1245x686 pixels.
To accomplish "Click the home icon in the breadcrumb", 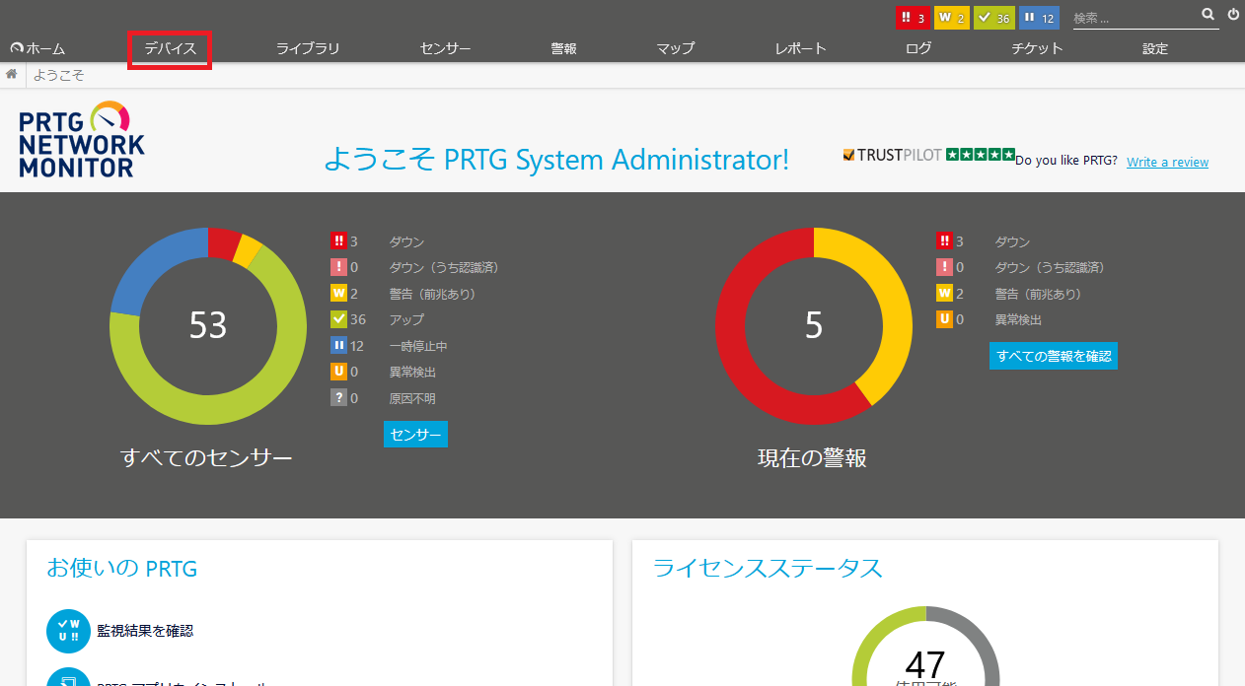I will coord(12,75).
